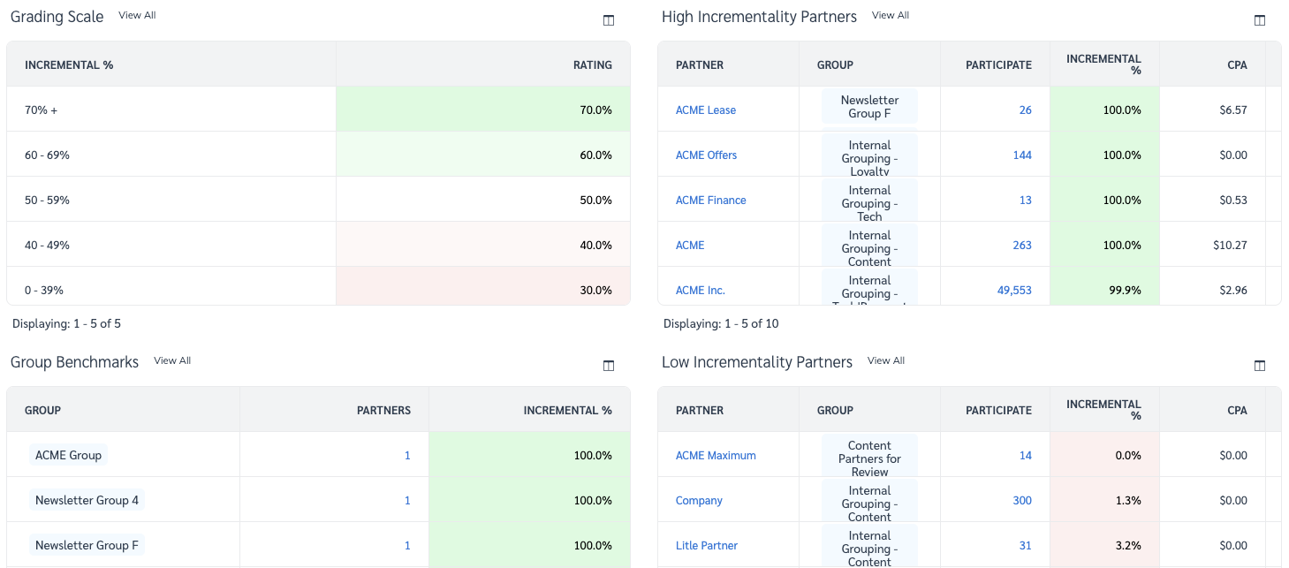Click the table icon on Low Incrementality Partners
This screenshot has width=1289, height=568.
1259,365
